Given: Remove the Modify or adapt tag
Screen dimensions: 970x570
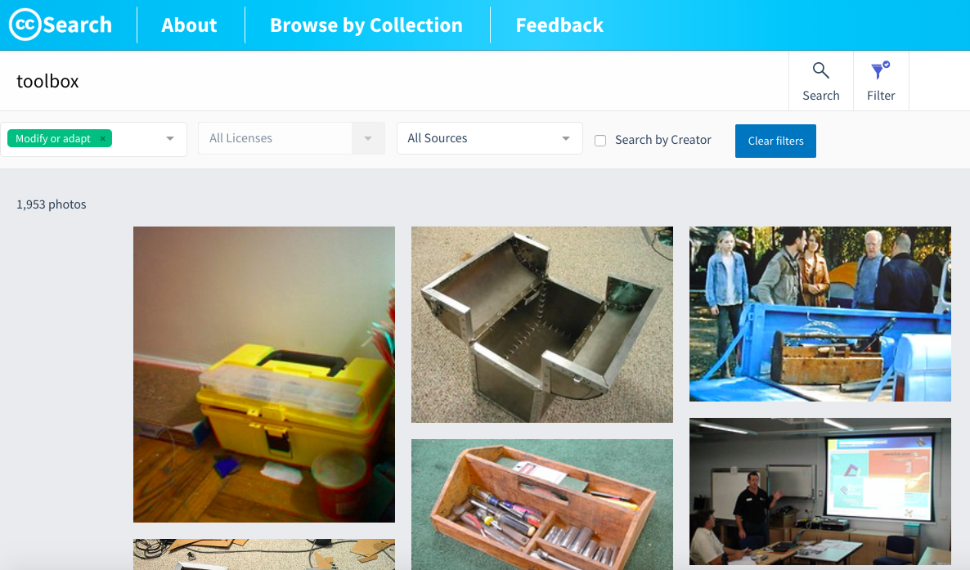Looking at the screenshot, I should 103,139.
